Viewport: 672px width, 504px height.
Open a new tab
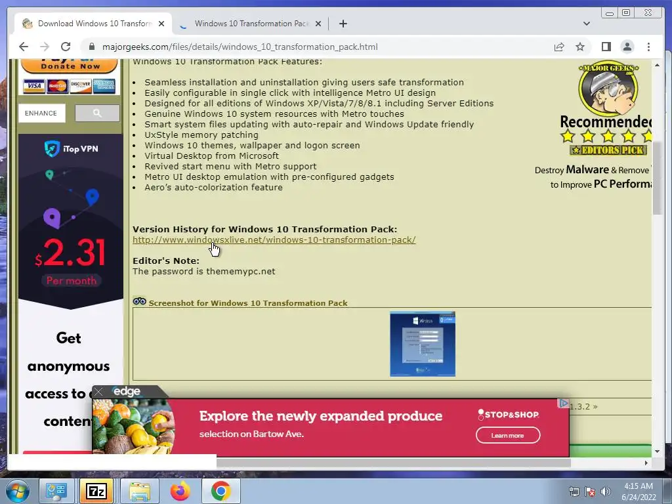[343, 24]
